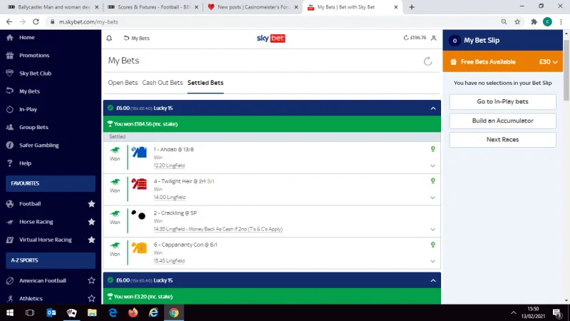
Task: Open Chrome extensions puzzle icon
Action: click(x=534, y=22)
